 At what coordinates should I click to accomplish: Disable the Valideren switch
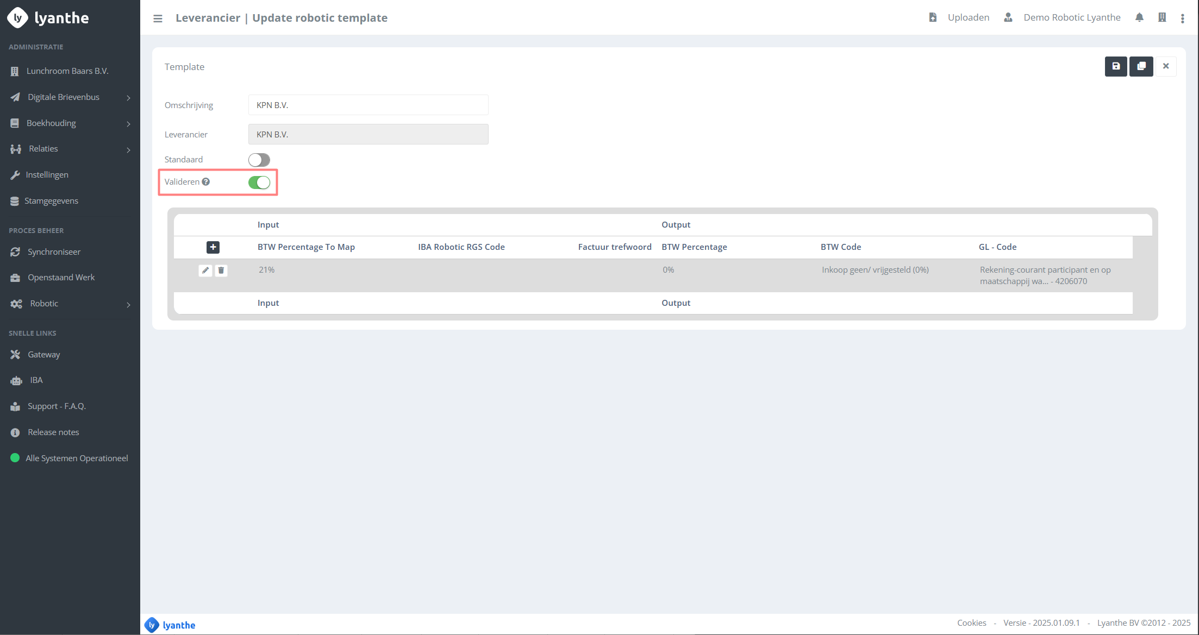(x=259, y=183)
